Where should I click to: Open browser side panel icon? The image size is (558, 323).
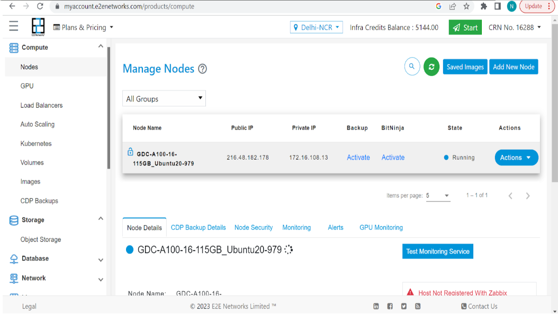click(498, 6)
